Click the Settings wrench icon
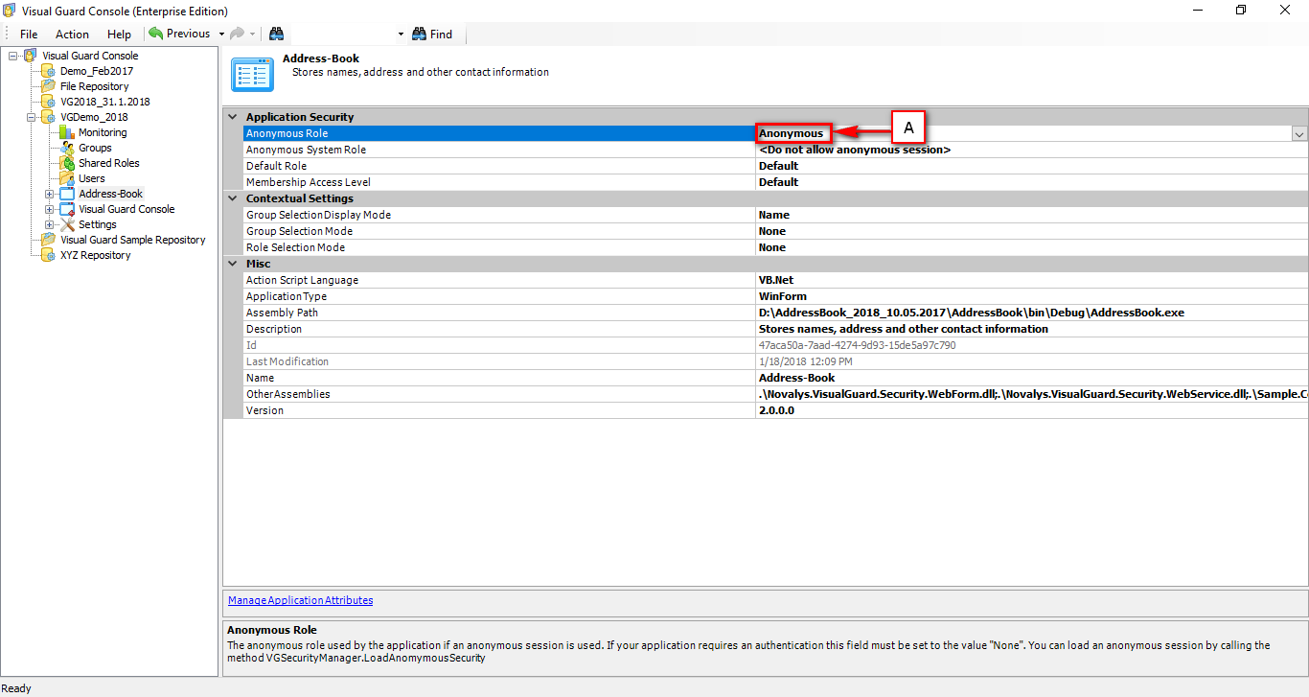1309x697 pixels. tap(69, 224)
